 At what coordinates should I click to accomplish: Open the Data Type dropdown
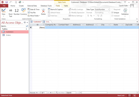tap(109, 9)
